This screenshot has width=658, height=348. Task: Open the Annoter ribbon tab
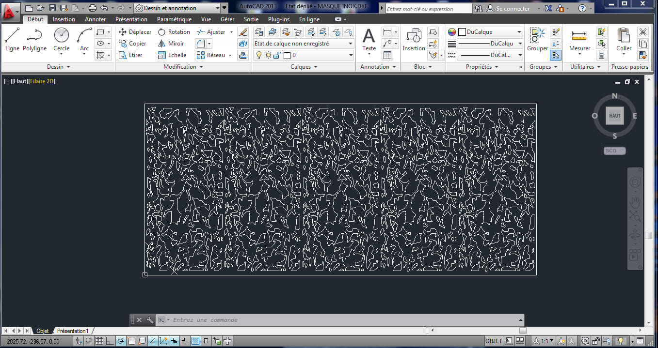[x=95, y=19]
